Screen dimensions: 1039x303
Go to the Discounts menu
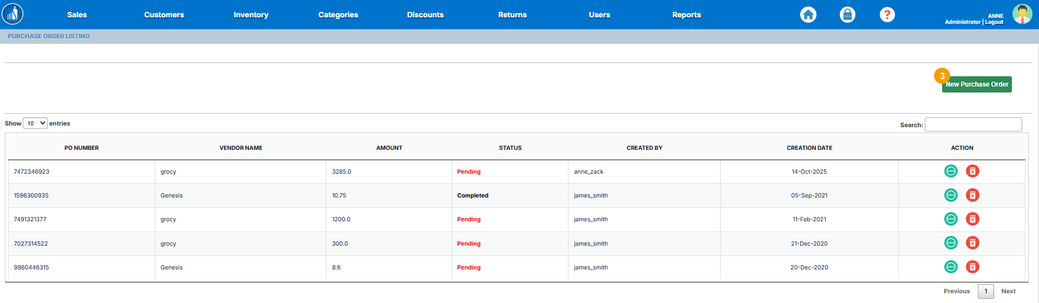425,15
